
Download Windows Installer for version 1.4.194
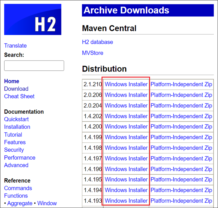[x=126, y=190]
